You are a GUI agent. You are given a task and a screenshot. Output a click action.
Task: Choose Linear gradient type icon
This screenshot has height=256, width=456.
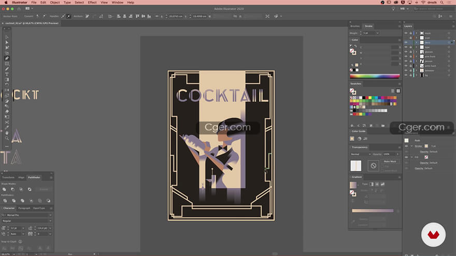[372, 184]
